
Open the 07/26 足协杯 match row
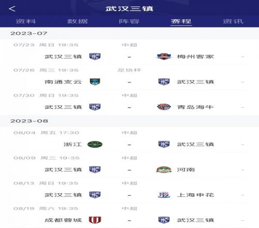129,77
